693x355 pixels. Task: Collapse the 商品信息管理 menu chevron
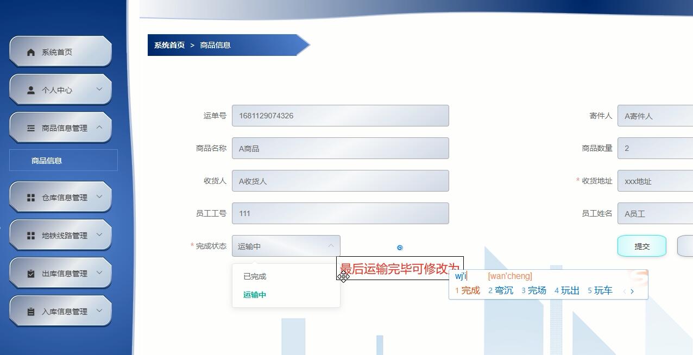(x=99, y=127)
